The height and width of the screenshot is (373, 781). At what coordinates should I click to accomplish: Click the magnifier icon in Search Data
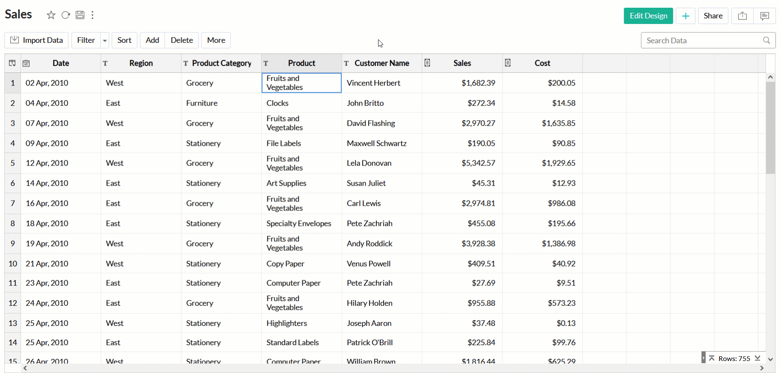[766, 40]
